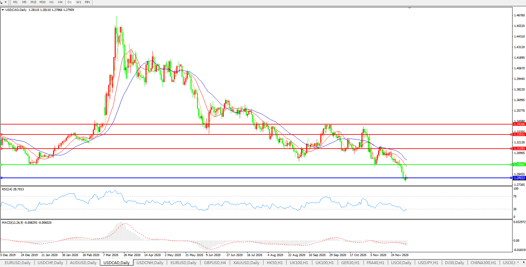
Task: Open the USDJPY,H1 chart tab
Action: [x=428, y=263]
